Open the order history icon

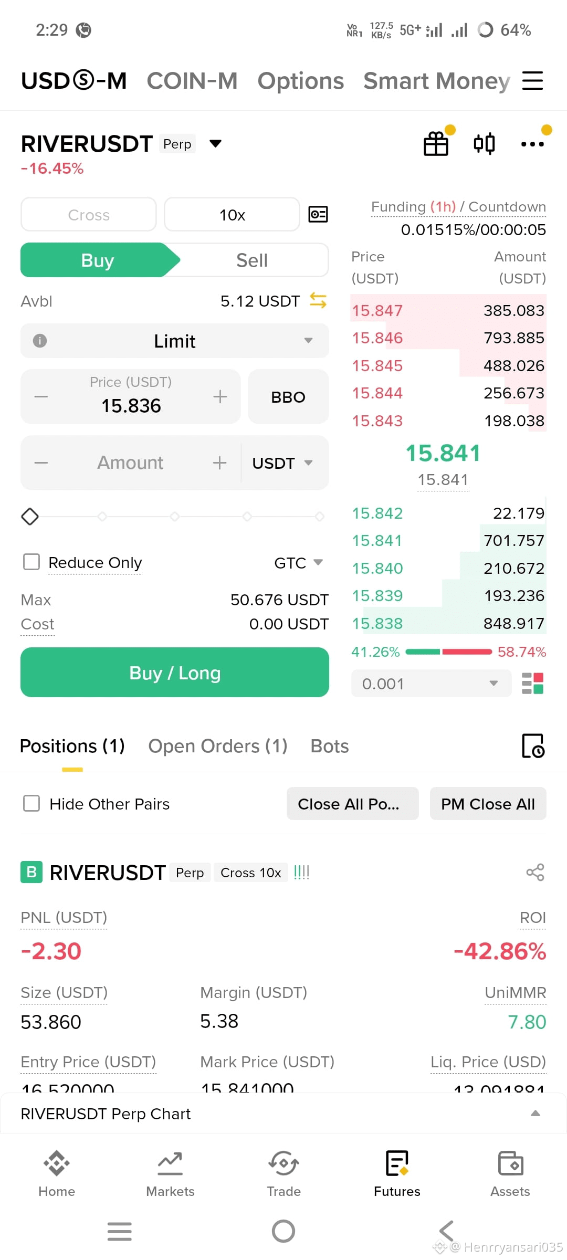[533, 746]
